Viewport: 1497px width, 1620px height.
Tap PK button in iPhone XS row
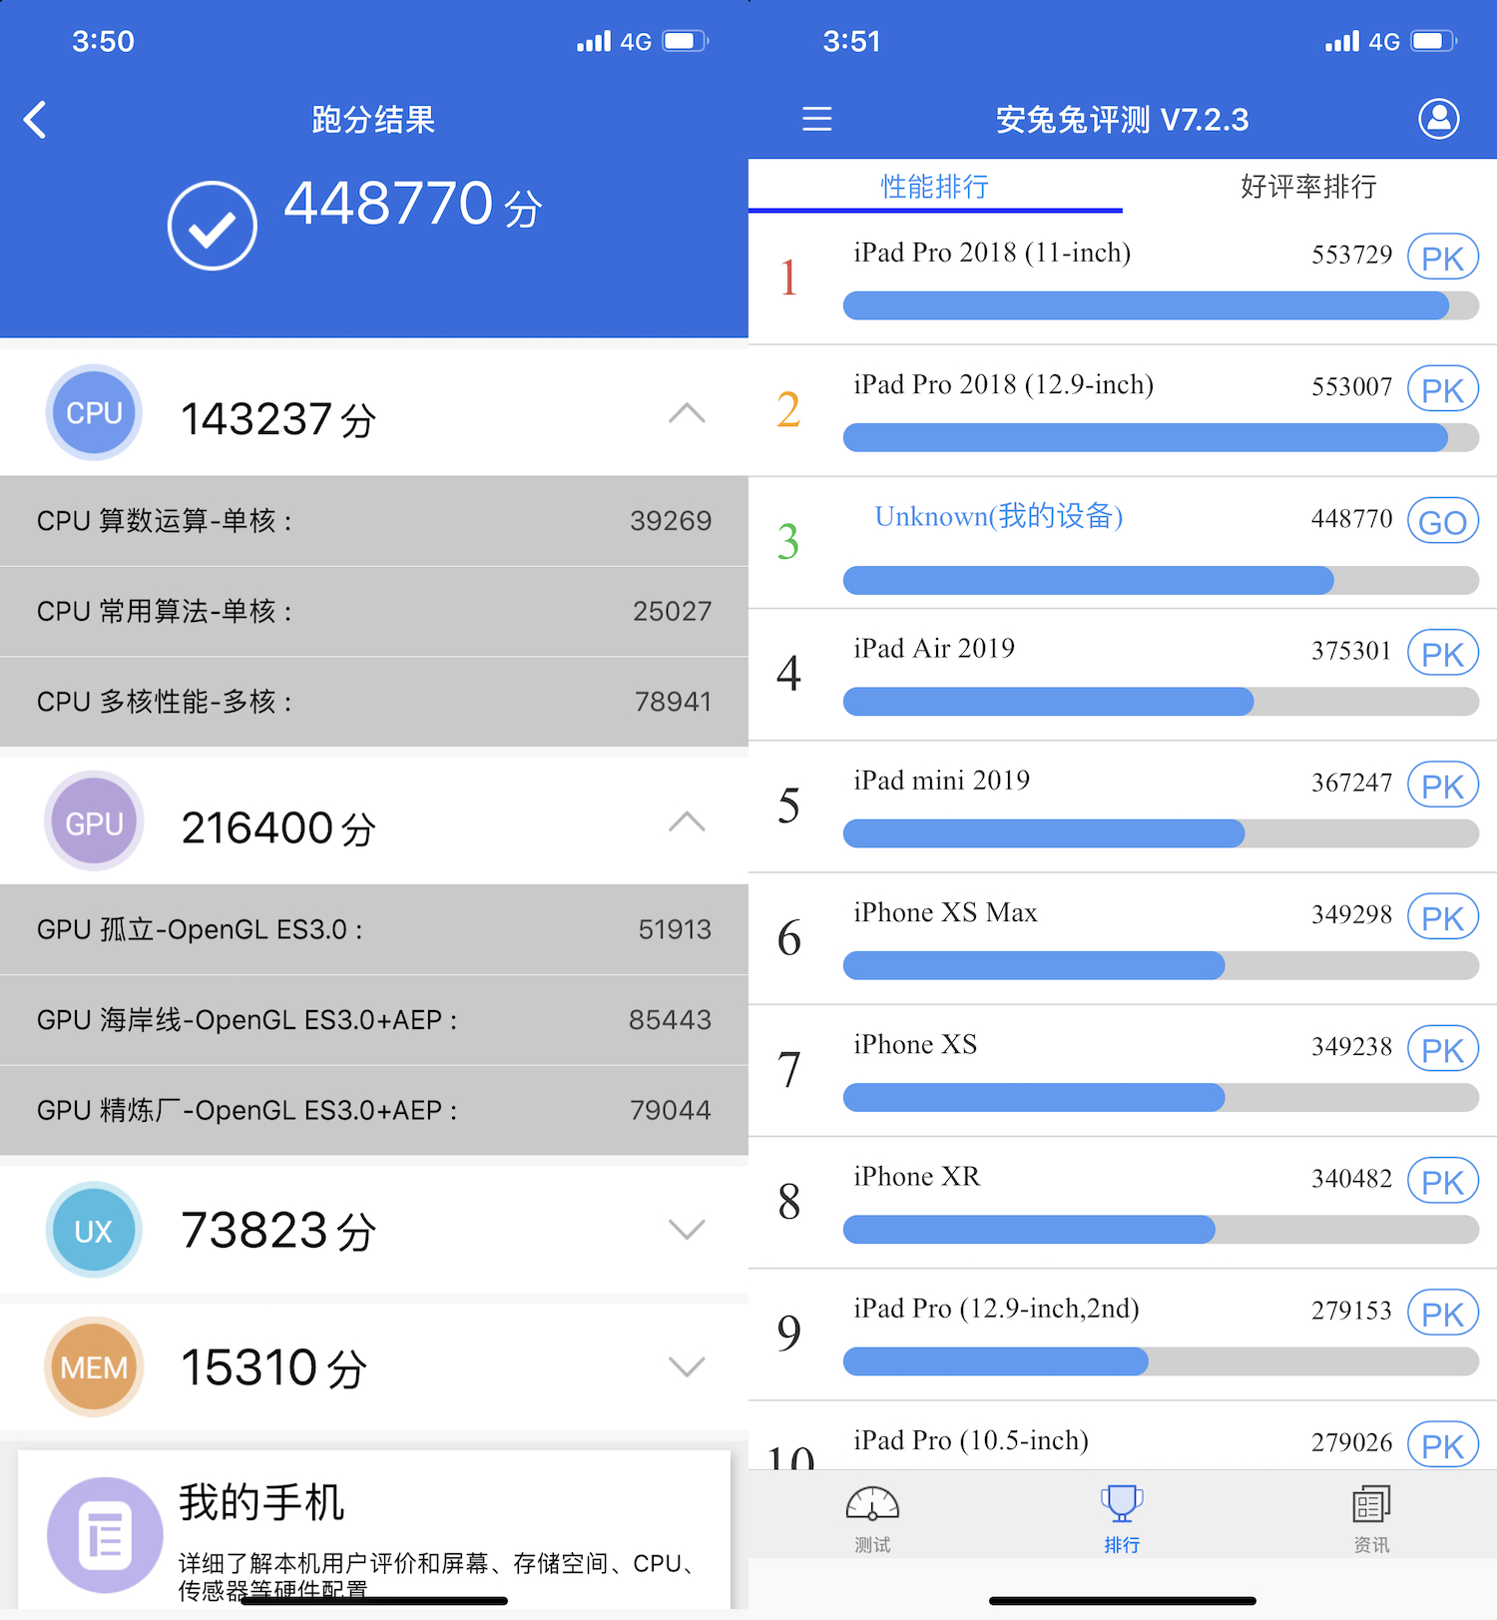(1442, 1049)
